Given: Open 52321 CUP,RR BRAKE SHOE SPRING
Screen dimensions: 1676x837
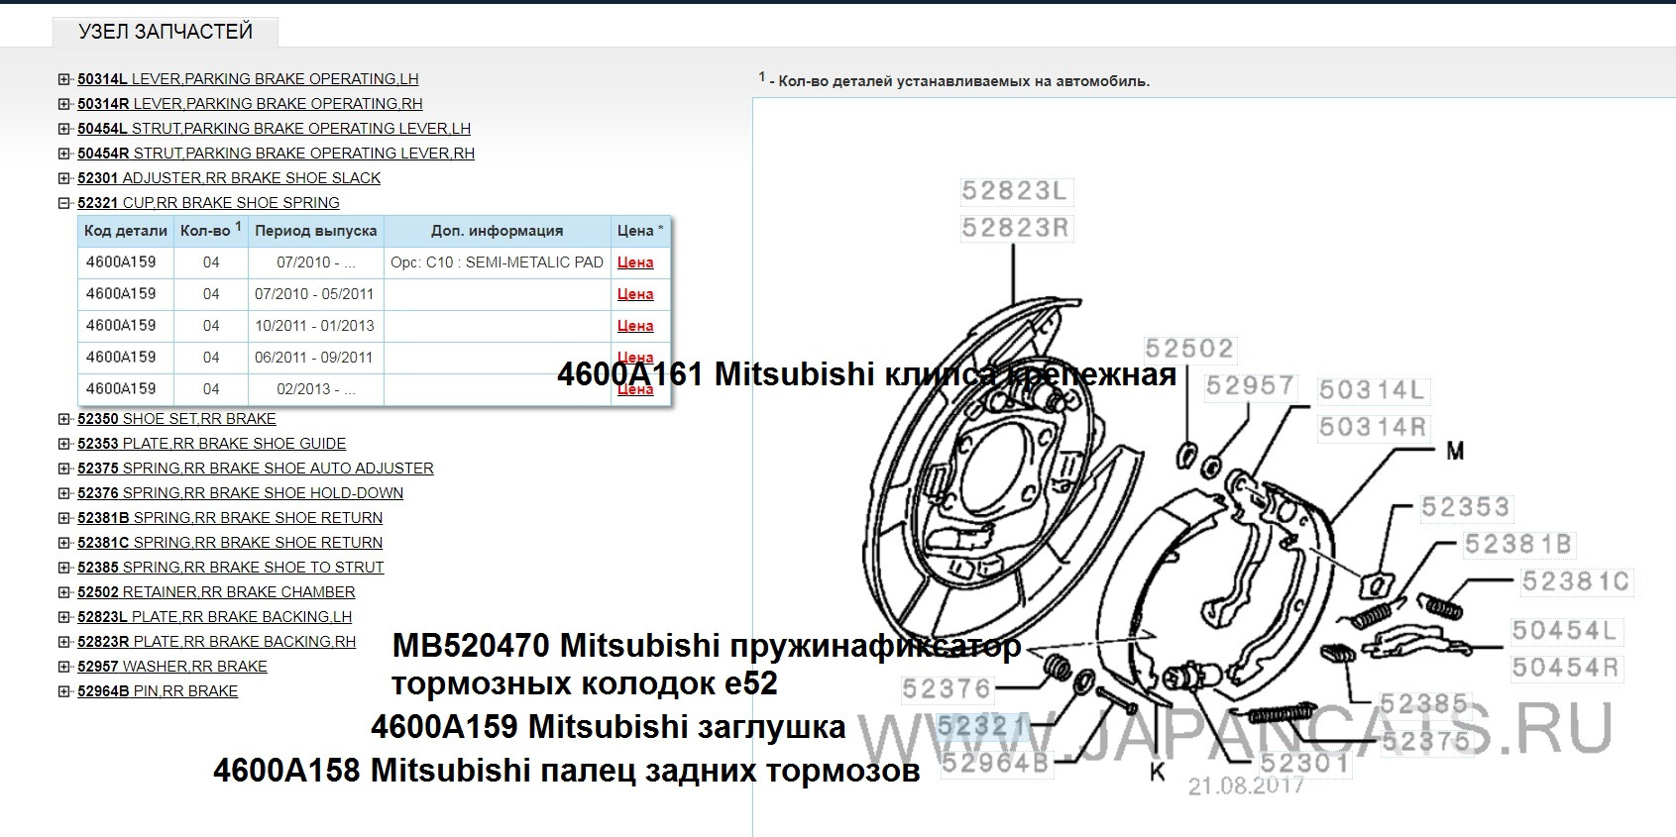Looking at the screenshot, I should (208, 203).
